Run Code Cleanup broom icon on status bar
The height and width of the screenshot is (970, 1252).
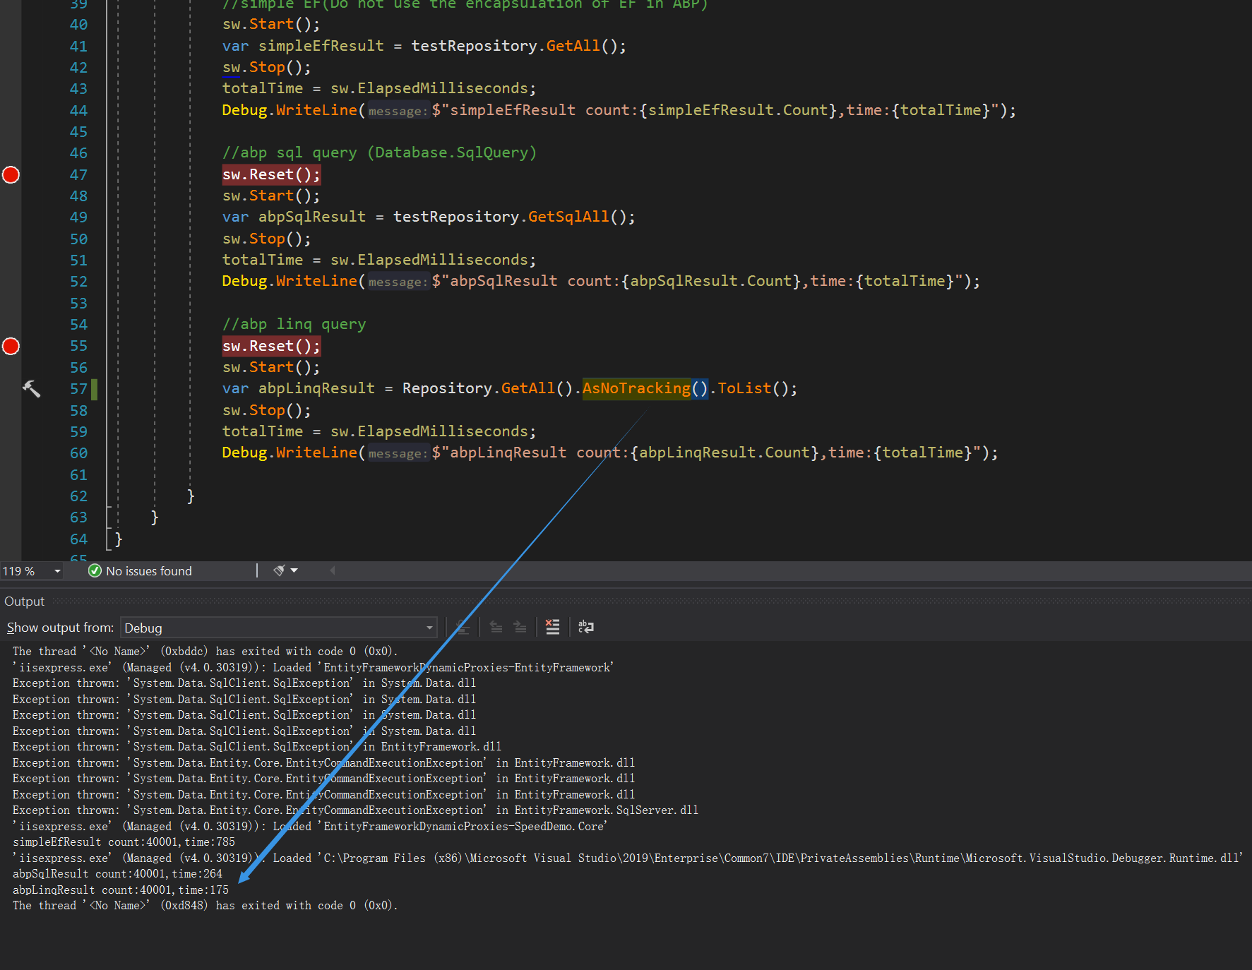[x=279, y=570]
